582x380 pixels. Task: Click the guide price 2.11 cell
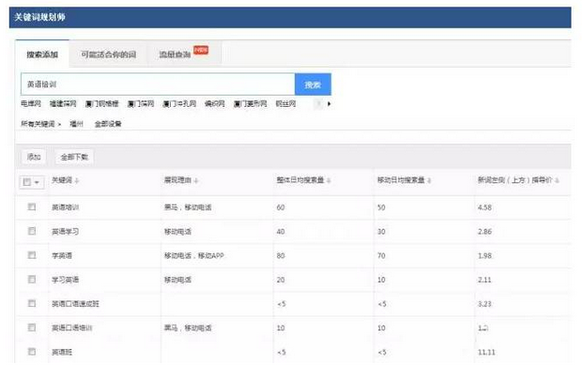click(484, 280)
